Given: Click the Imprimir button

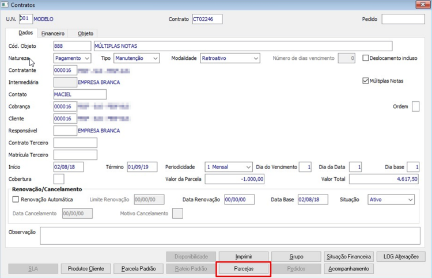Looking at the screenshot, I should tap(244, 257).
